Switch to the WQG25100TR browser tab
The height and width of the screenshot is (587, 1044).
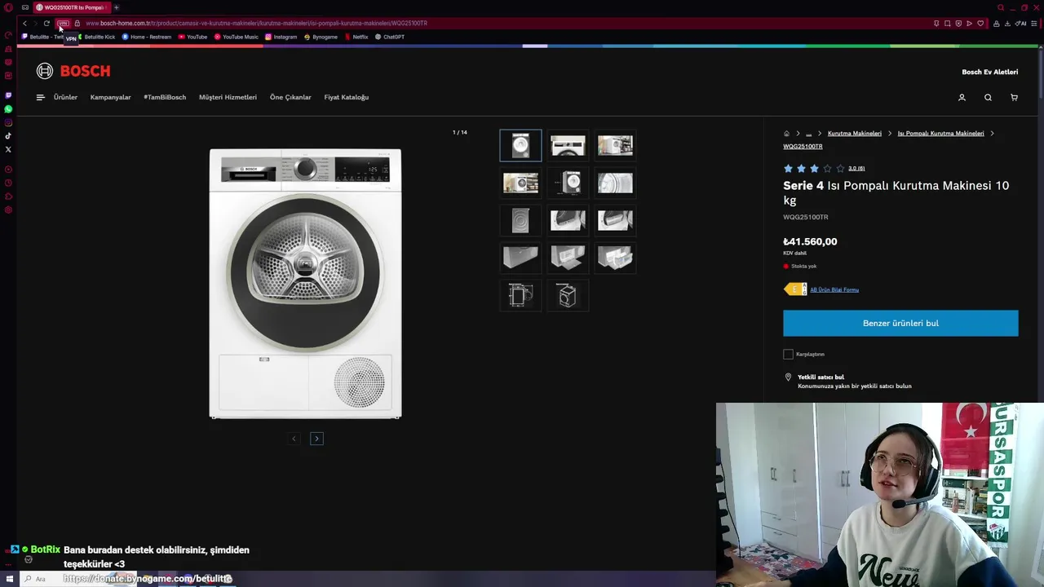pyautogui.click(x=71, y=7)
